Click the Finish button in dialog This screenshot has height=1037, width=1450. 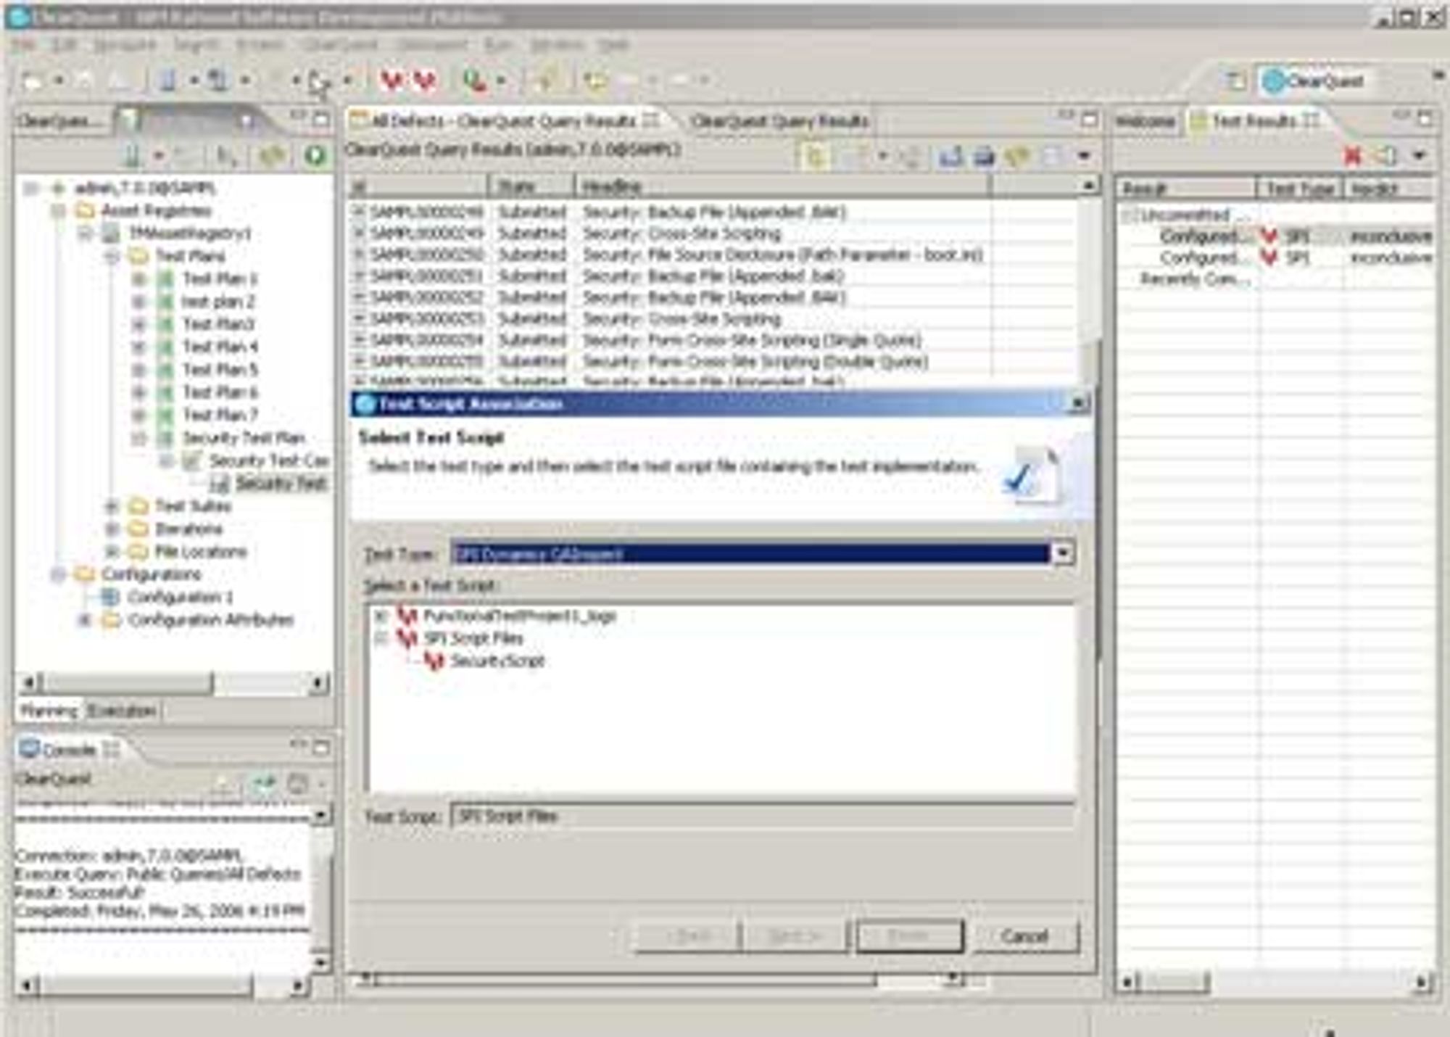[x=909, y=936]
